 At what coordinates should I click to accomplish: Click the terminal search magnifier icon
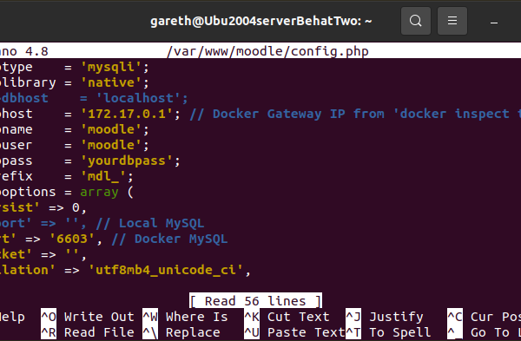point(416,21)
